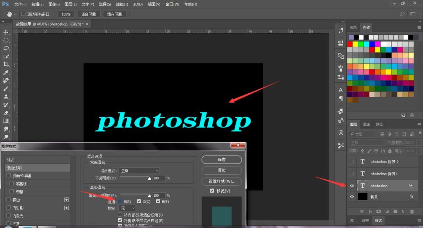Select the Dodge tool
The height and width of the screenshot is (228, 423).
5,137
